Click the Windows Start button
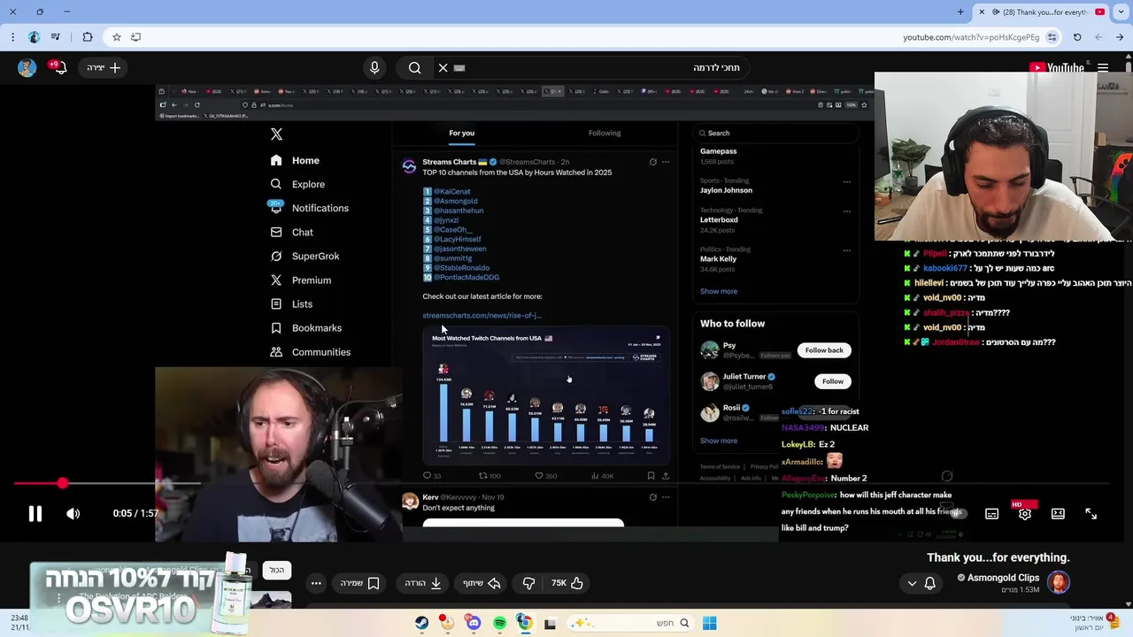This screenshot has height=637, width=1133. coord(709,623)
